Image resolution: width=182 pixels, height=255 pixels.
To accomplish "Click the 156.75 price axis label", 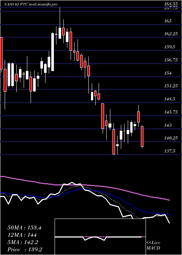I will pyautogui.click(x=171, y=60).
